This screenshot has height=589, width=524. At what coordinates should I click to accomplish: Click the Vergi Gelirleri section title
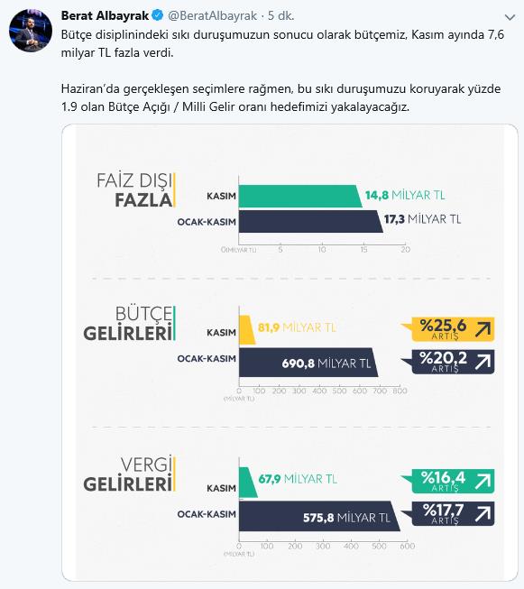(x=129, y=474)
